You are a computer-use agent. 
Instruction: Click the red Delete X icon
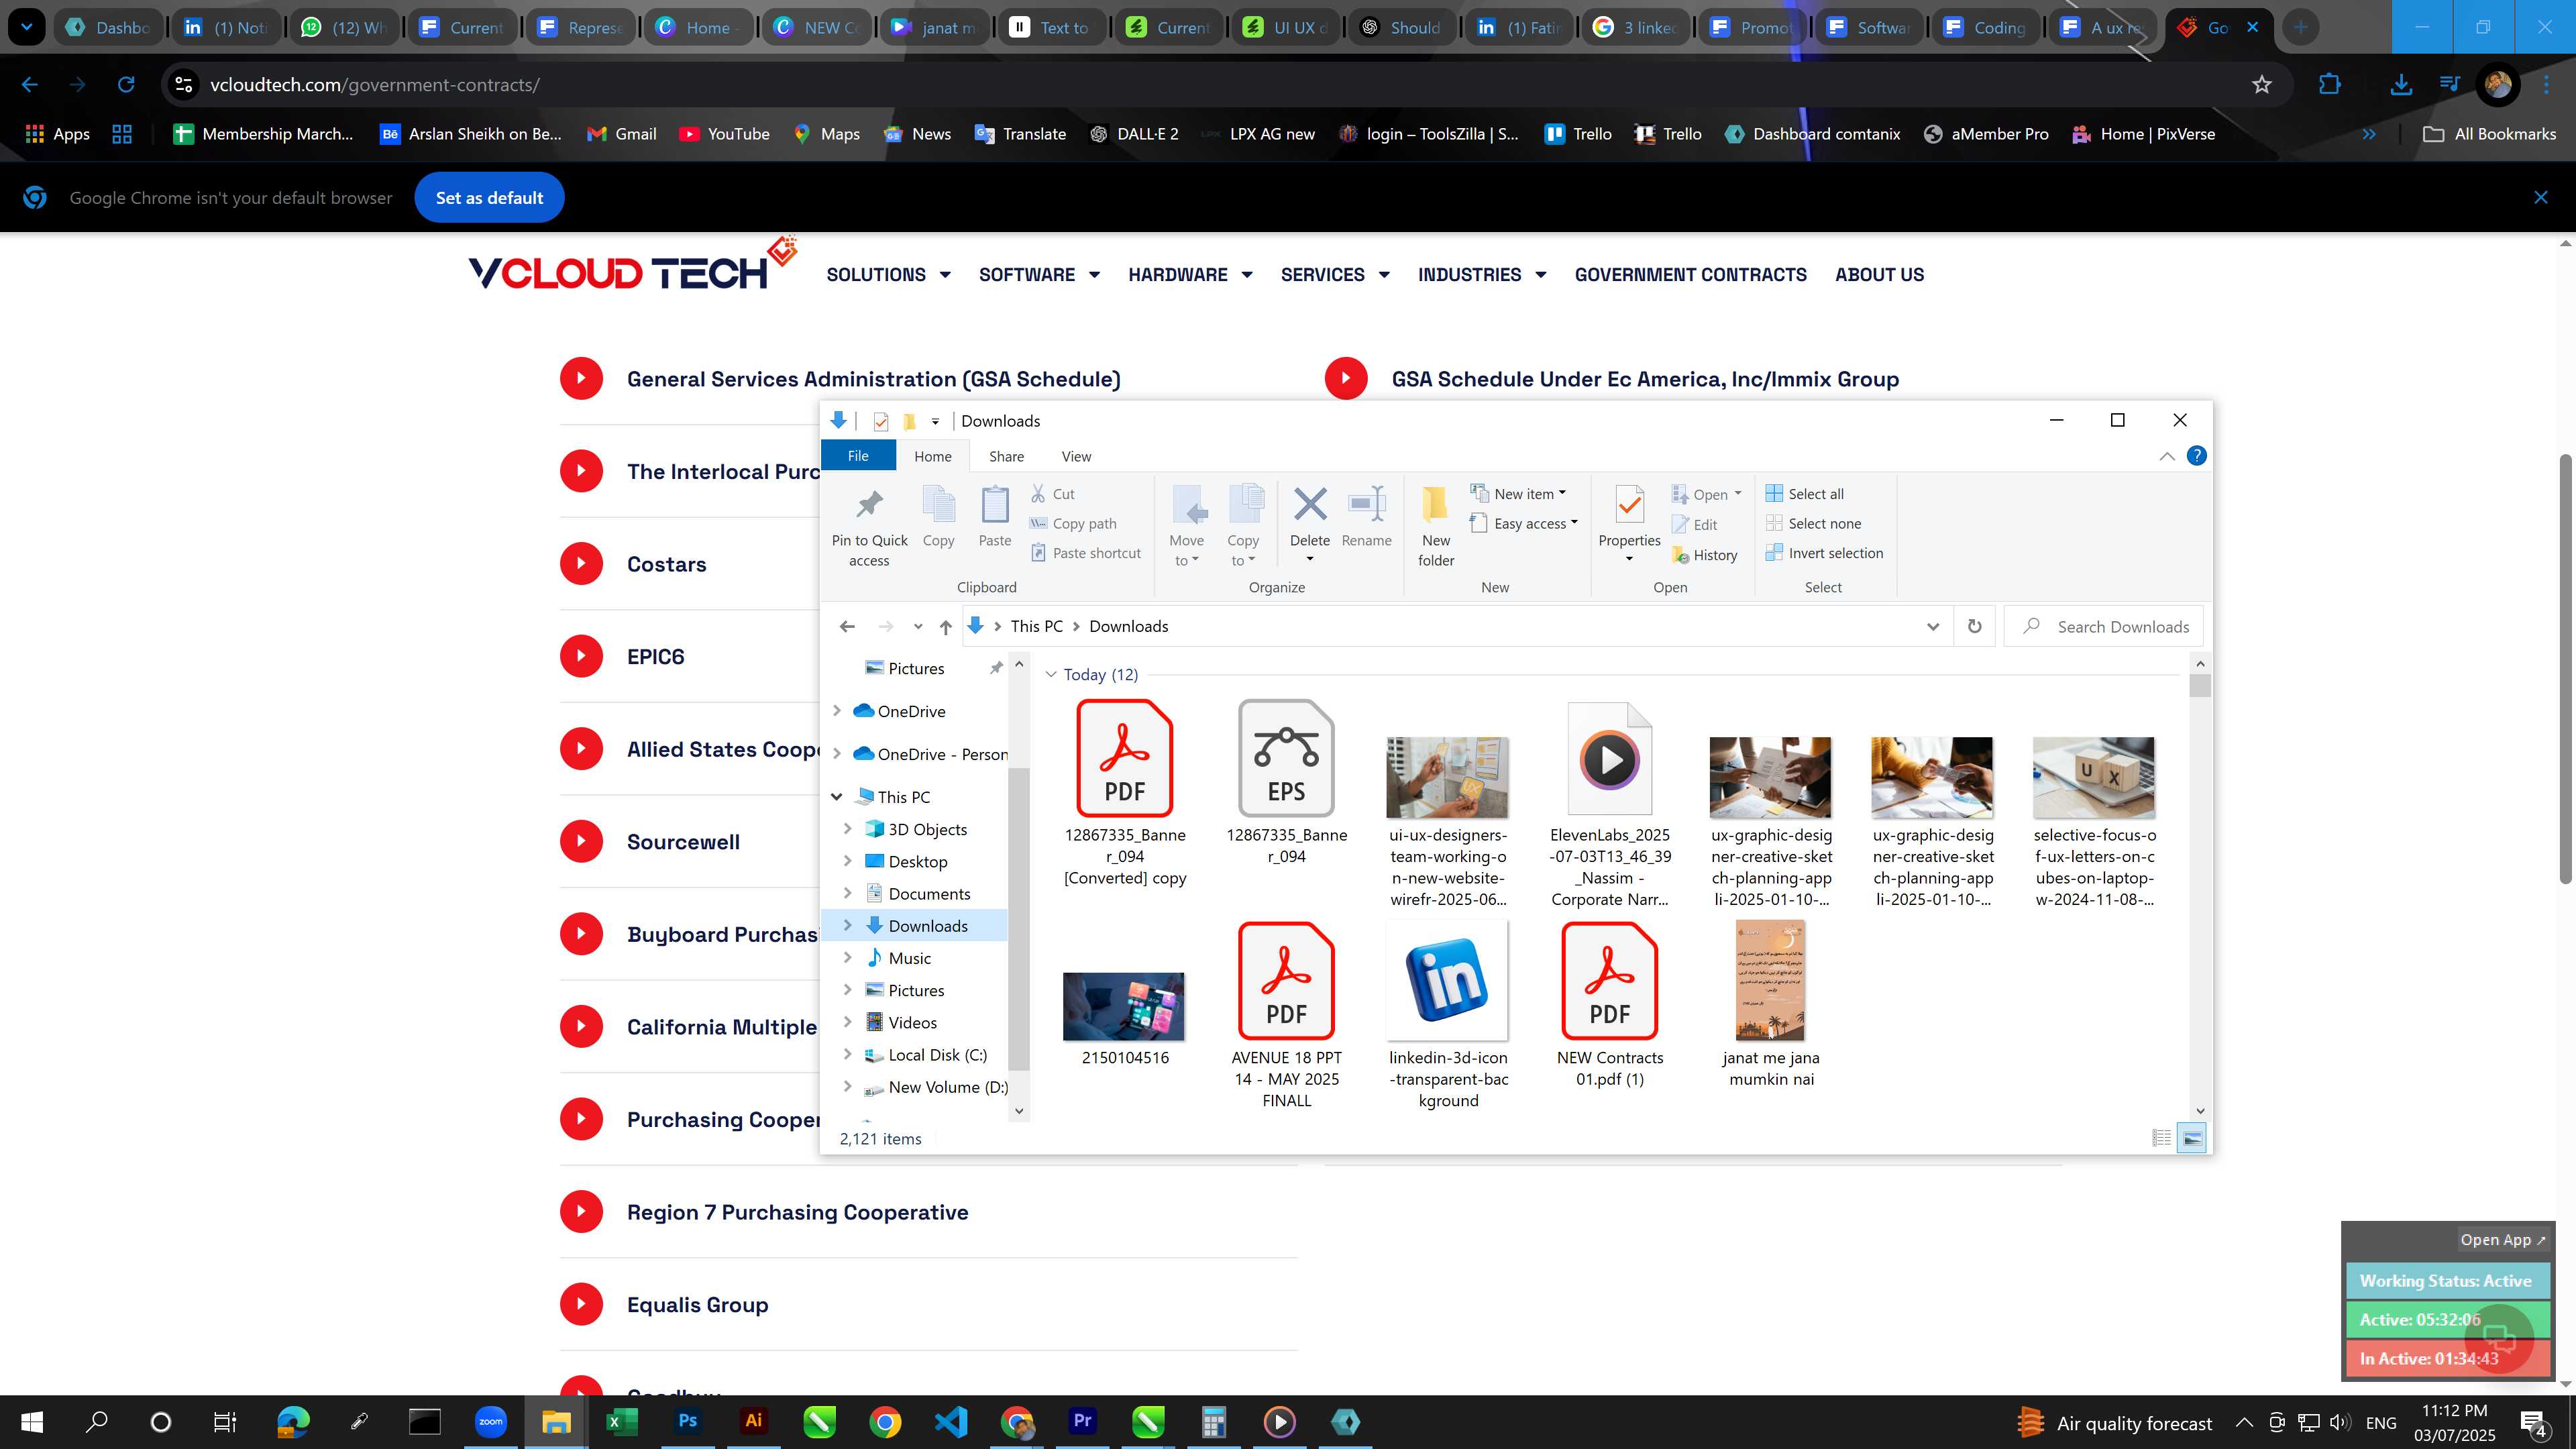coord(1310,505)
